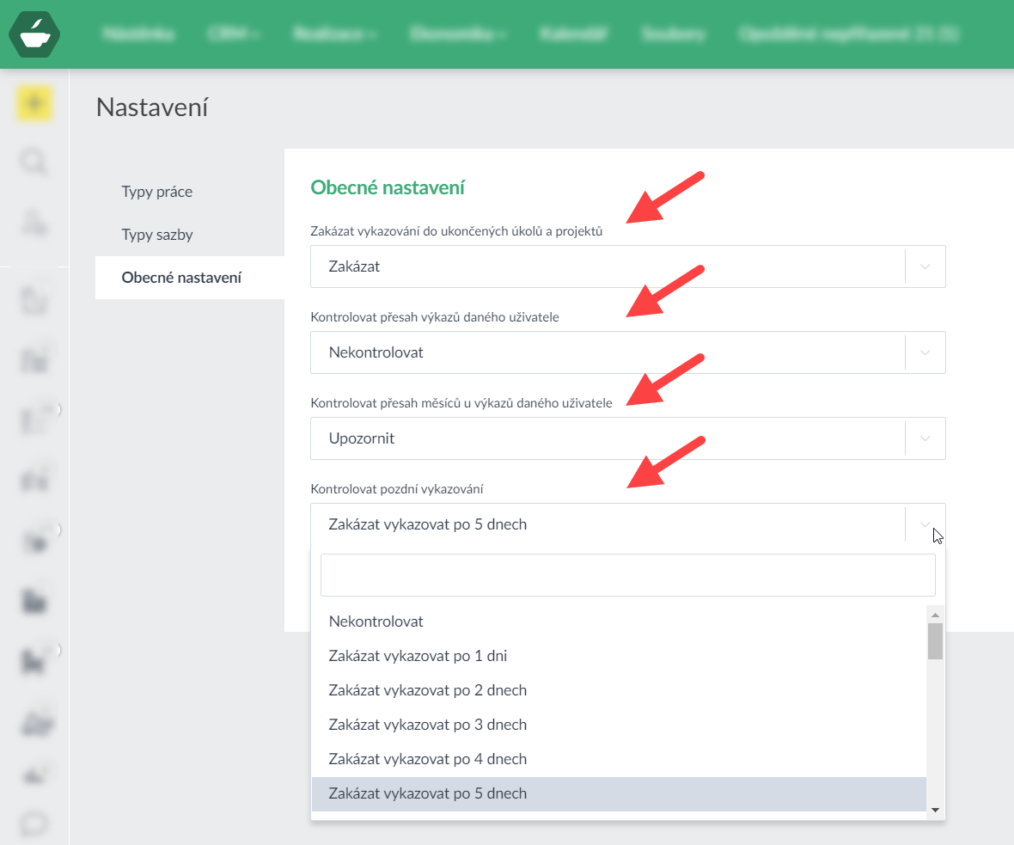The image size is (1014, 845).
Task: Click the yellow plus add button
Action: pos(34,104)
